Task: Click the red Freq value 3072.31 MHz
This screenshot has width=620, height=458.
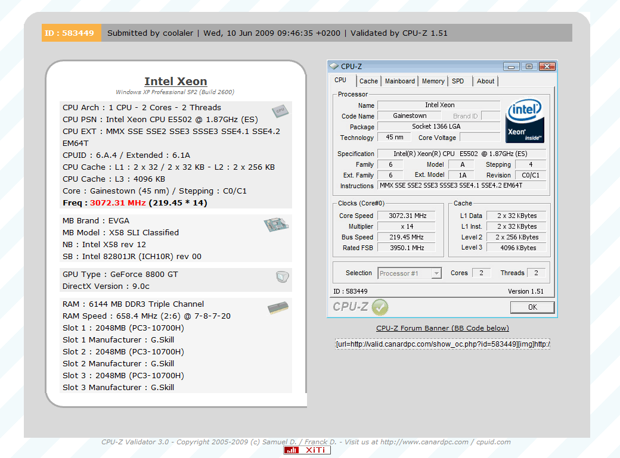Action: point(118,202)
